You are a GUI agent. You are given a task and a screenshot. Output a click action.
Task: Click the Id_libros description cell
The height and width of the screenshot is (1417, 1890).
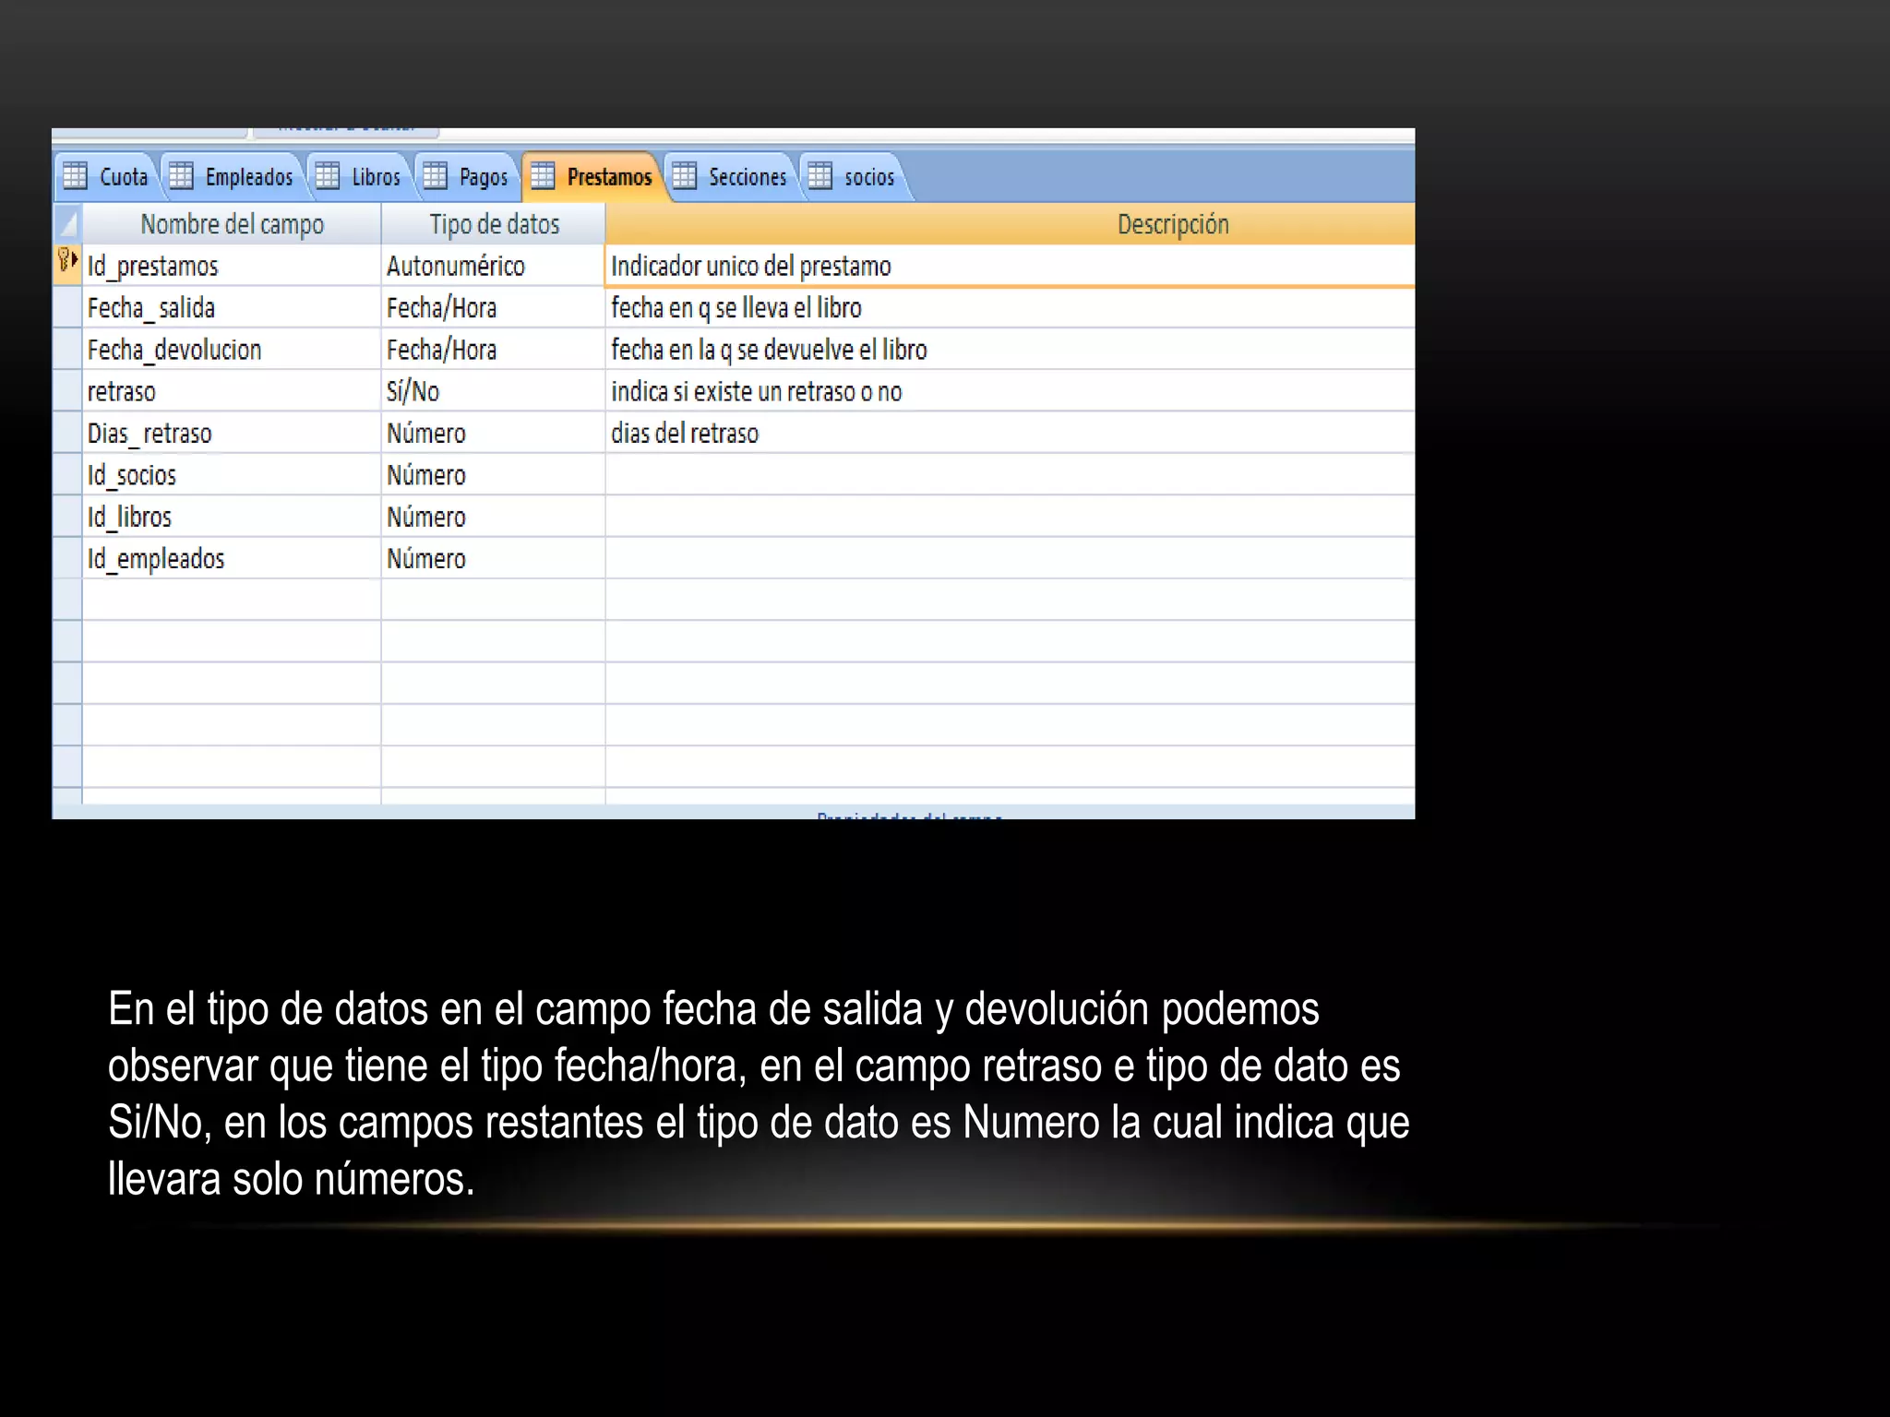(1010, 517)
